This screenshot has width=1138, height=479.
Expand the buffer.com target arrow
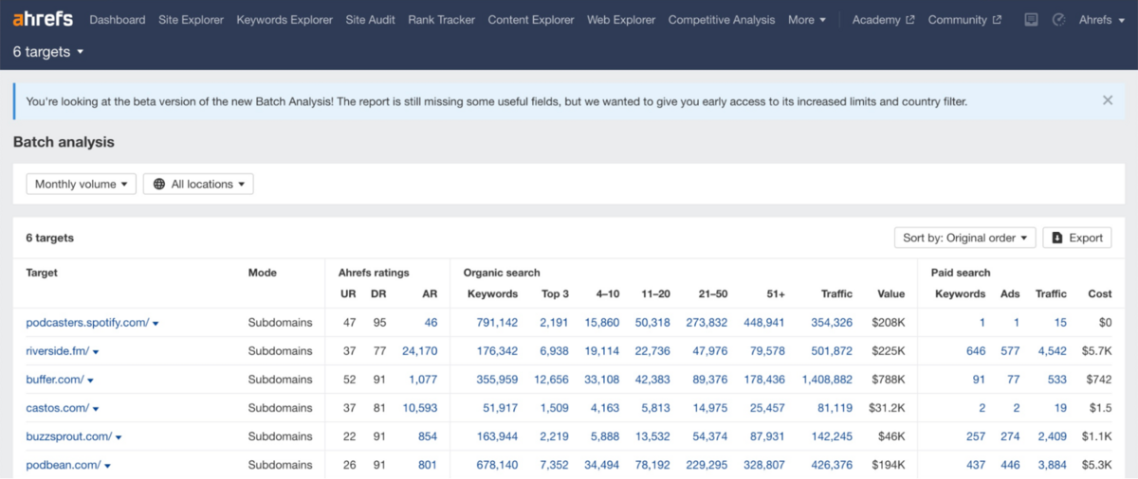pos(90,381)
